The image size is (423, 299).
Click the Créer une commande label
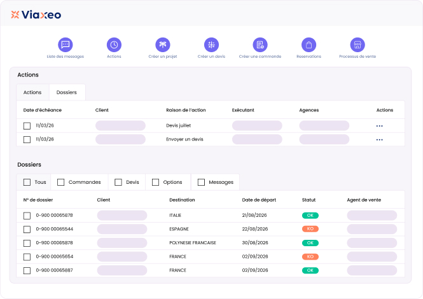coord(260,57)
